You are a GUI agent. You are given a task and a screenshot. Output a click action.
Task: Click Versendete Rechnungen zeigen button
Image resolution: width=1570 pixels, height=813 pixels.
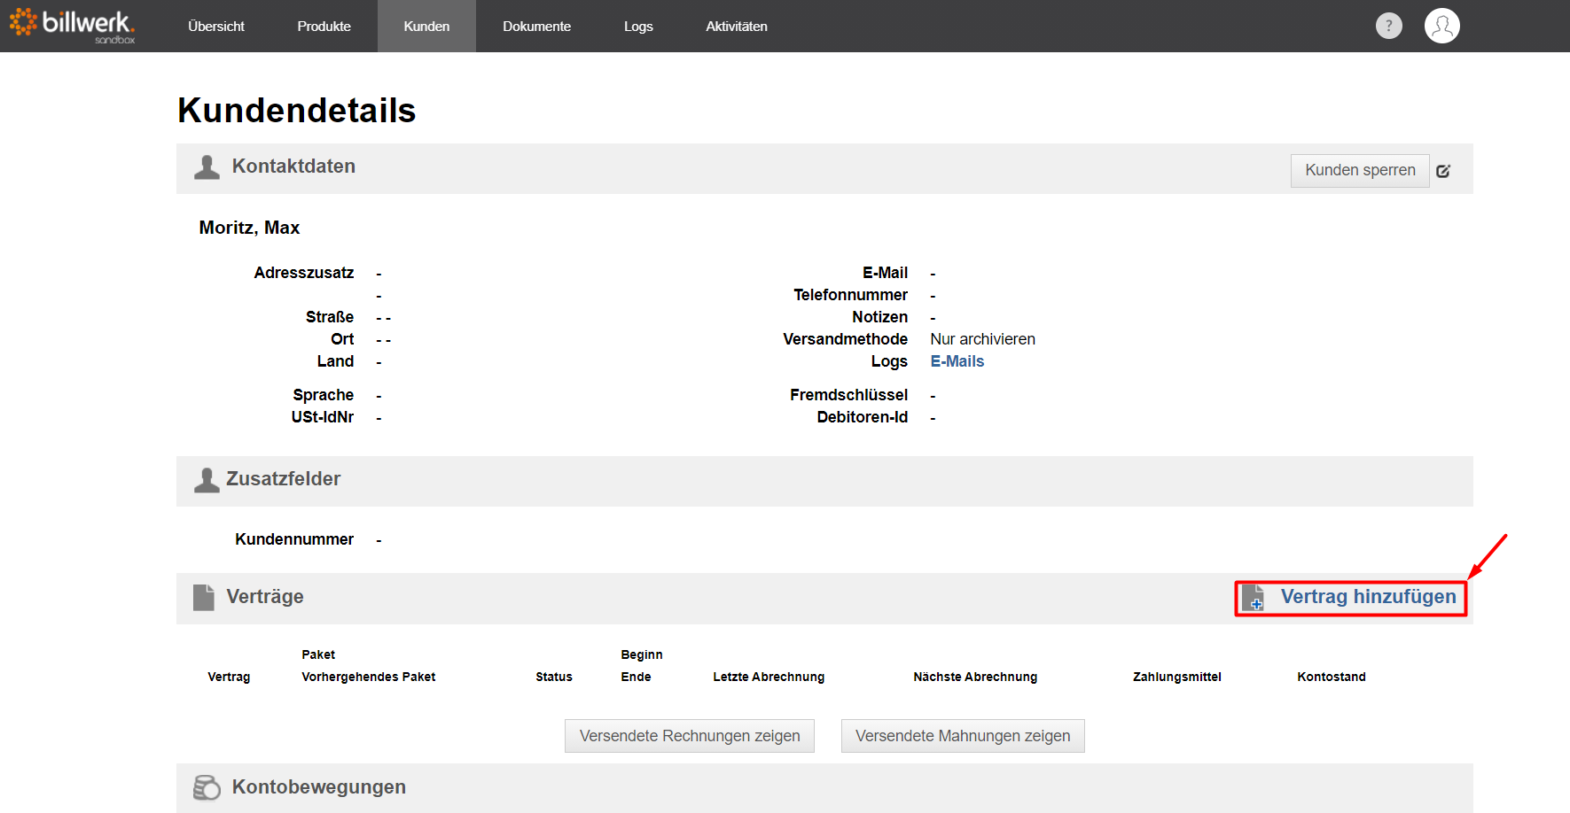(x=690, y=736)
